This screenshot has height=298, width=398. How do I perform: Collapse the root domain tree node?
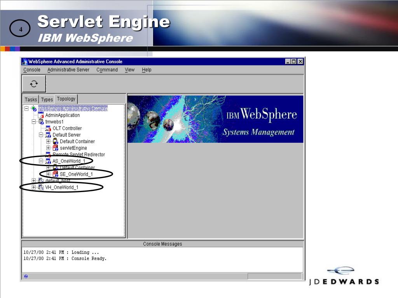(x=26, y=109)
